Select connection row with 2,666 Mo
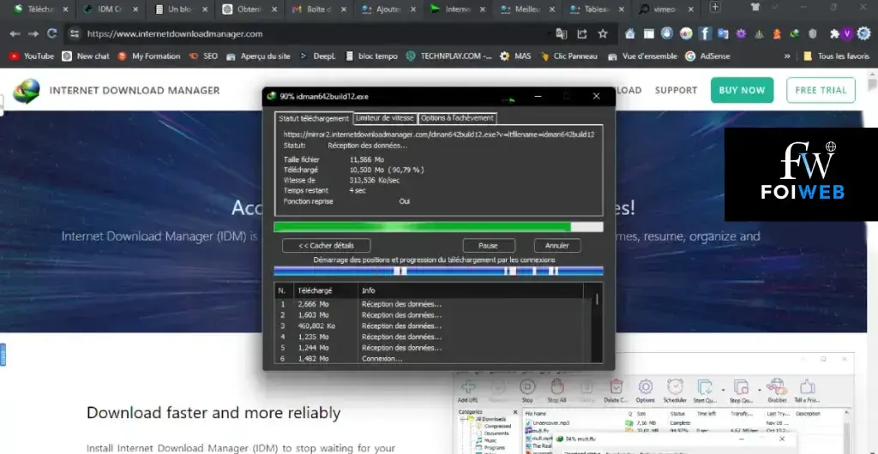Image resolution: width=878 pixels, height=454 pixels. click(x=432, y=304)
